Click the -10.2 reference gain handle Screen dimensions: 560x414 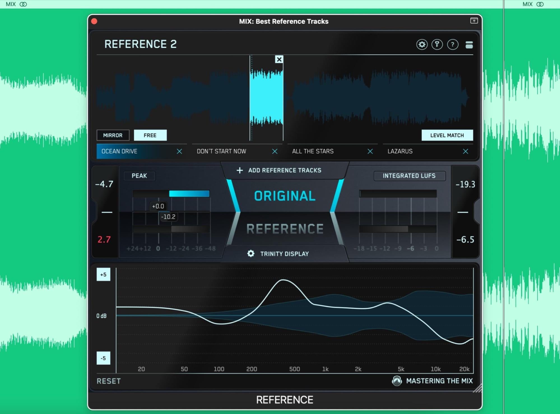point(168,217)
